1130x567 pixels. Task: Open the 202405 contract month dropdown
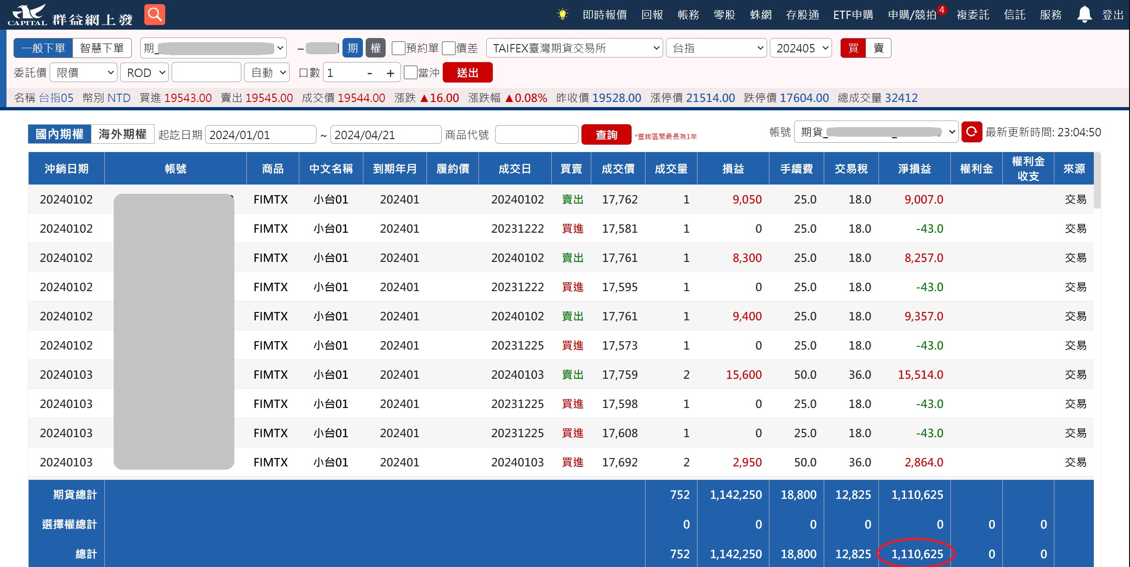tap(801, 48)
